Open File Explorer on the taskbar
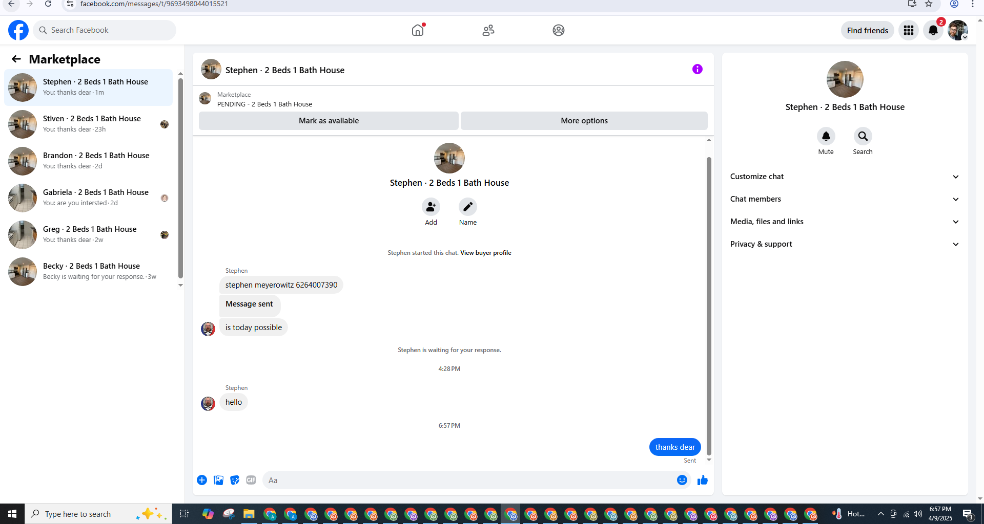The height and width of the screenshot is (524, 984). 249,514
